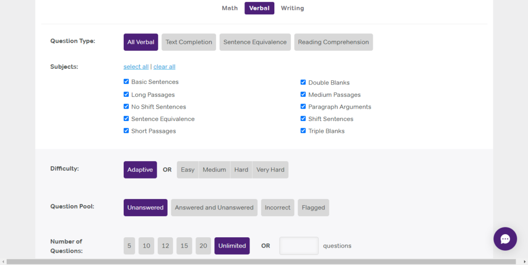Image resolution: width=528 pixels, height=265 pixels.
Task: Disable the Triple Blanks subject
Action: pyautogui.click(x=303, y=131)
